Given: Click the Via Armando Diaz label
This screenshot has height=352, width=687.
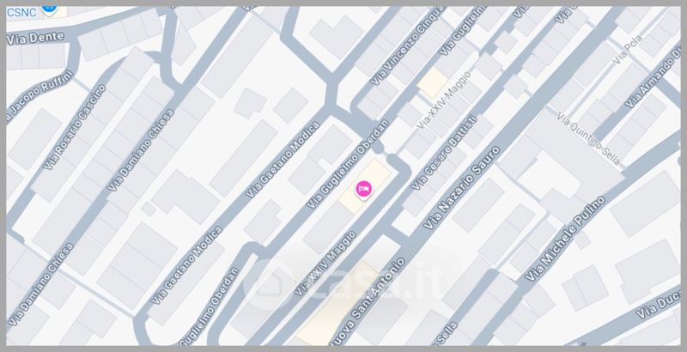Looking at the screenshot, I should pos(654,76).
